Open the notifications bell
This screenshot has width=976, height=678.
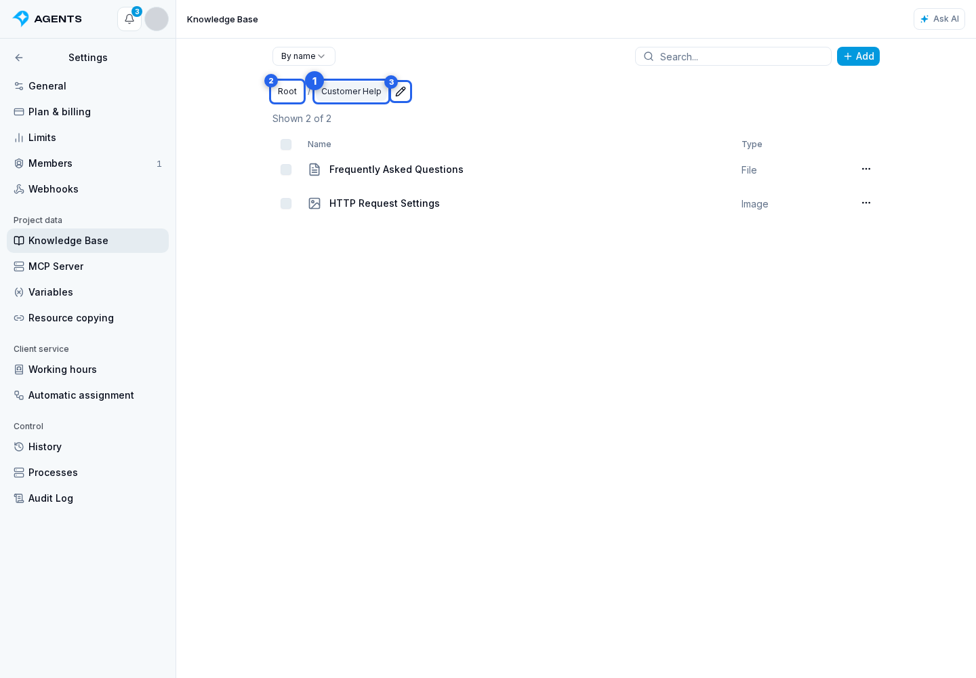coord(129,19)
